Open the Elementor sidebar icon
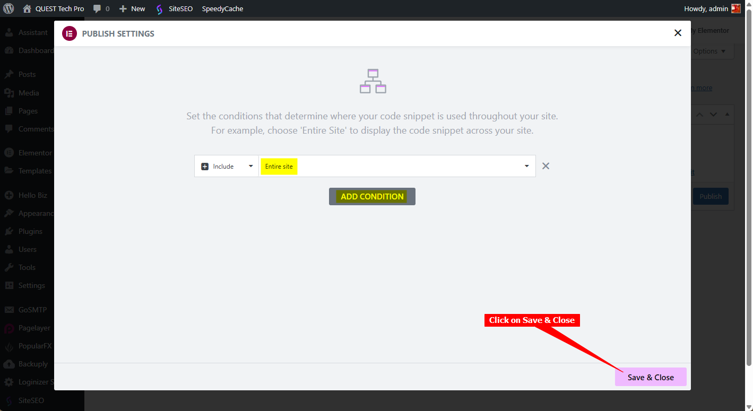The image size is (753, 411). pos(9,153)
